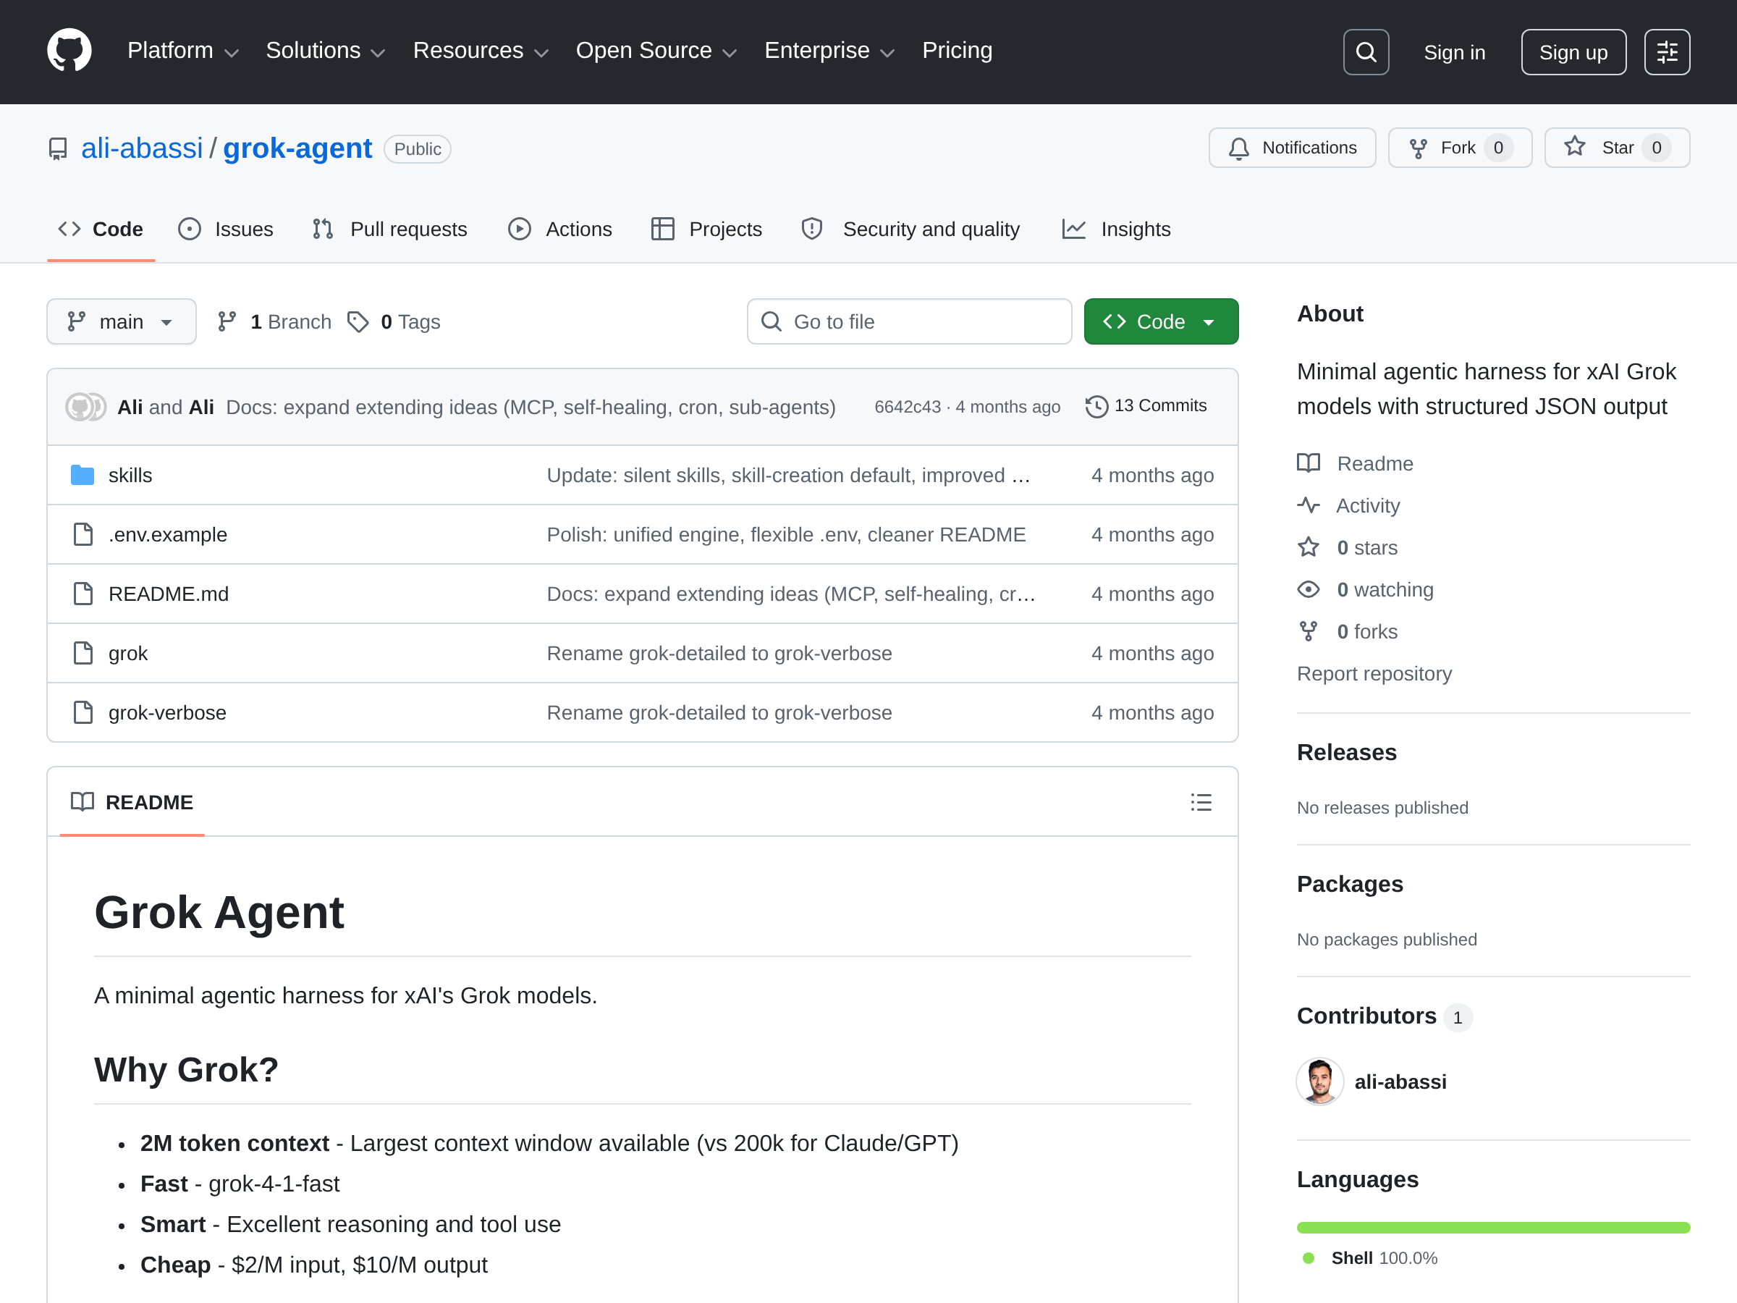Switch to the Projects tab
This screenshot has height=1303, width=1737.
[x=706, y=229]
